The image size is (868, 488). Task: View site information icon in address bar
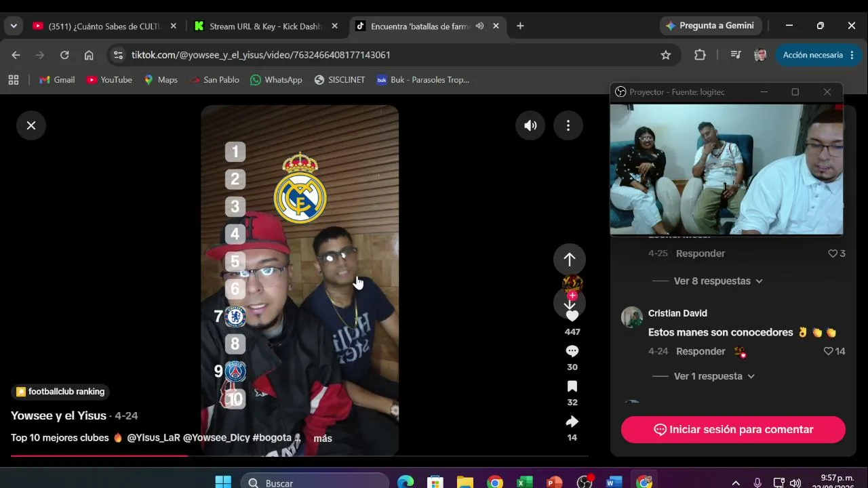pos(119,55)
